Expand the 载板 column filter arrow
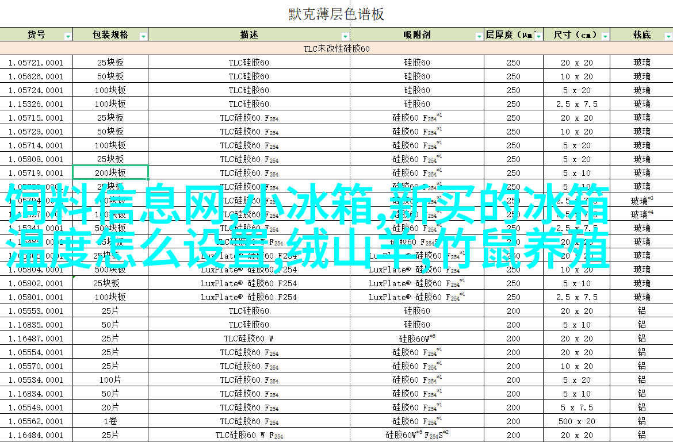Viewport: 673px width, 442px height. coord(667,36)
